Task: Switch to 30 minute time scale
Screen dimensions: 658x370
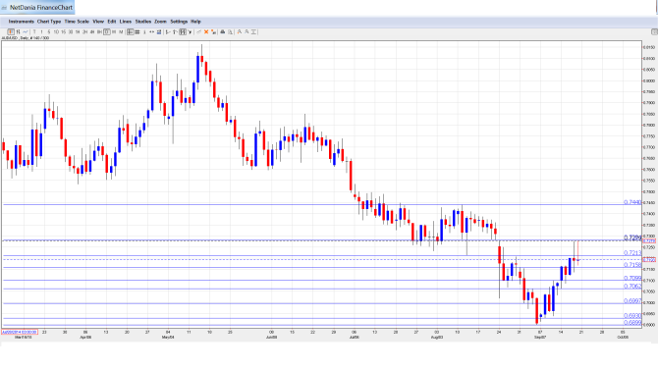Action: tap(71, 31)
